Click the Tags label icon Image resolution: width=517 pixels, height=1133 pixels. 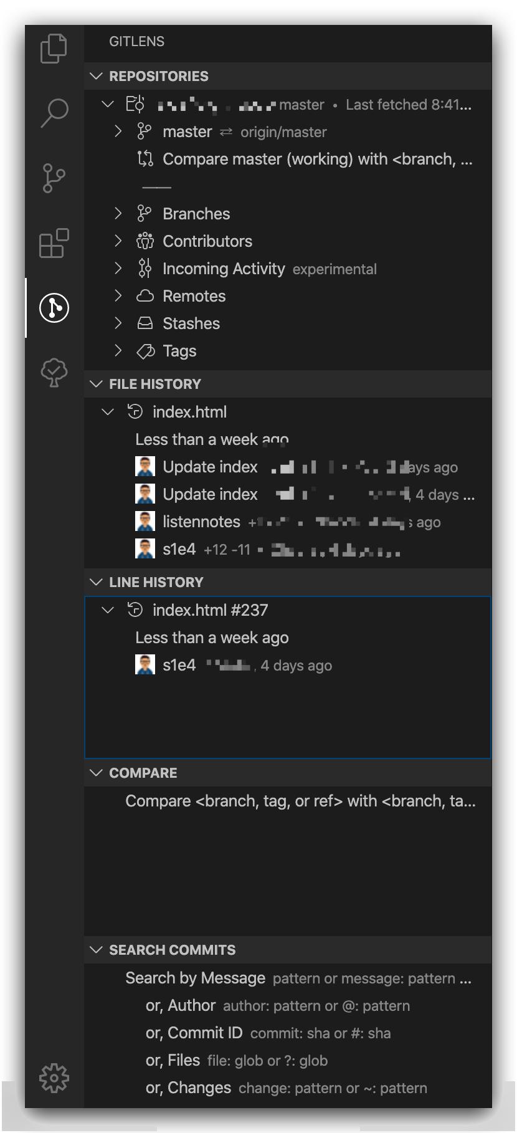point(145,351)
